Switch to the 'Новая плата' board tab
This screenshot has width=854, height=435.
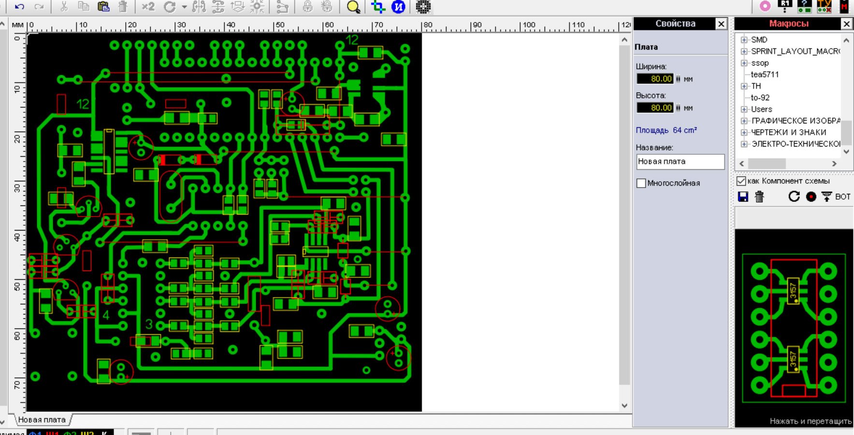[42, 420]
